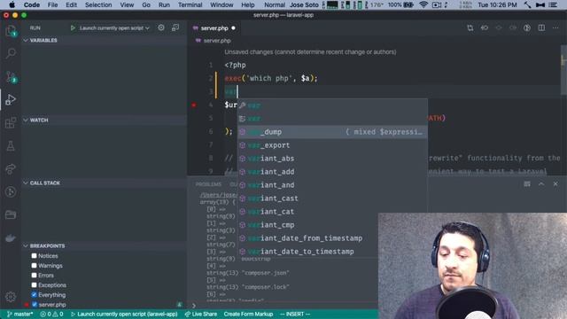Open the Run menu
Viewport: 567px width, 319px height.
point(164,4)
